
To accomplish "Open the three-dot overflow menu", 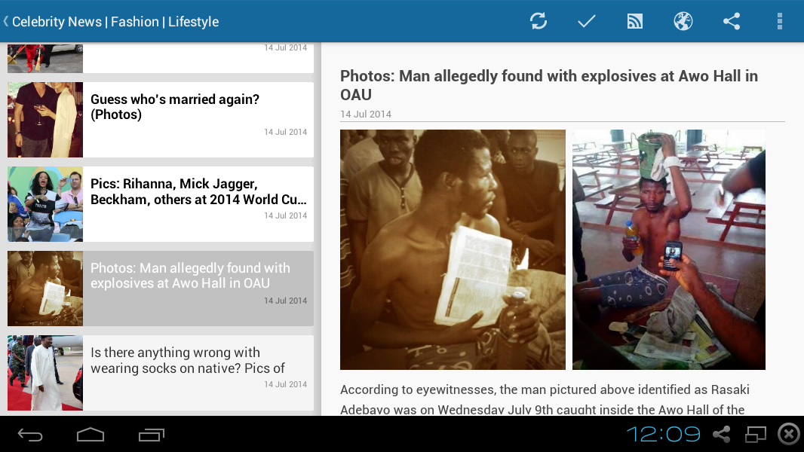I will pos(779,22).
